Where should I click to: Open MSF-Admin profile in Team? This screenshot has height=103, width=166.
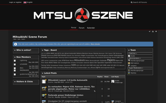coord(135,63)
